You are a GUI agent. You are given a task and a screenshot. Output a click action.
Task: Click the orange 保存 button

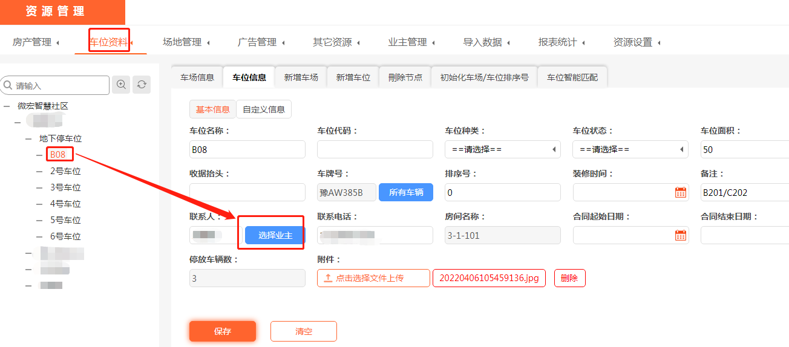[222, 331]
